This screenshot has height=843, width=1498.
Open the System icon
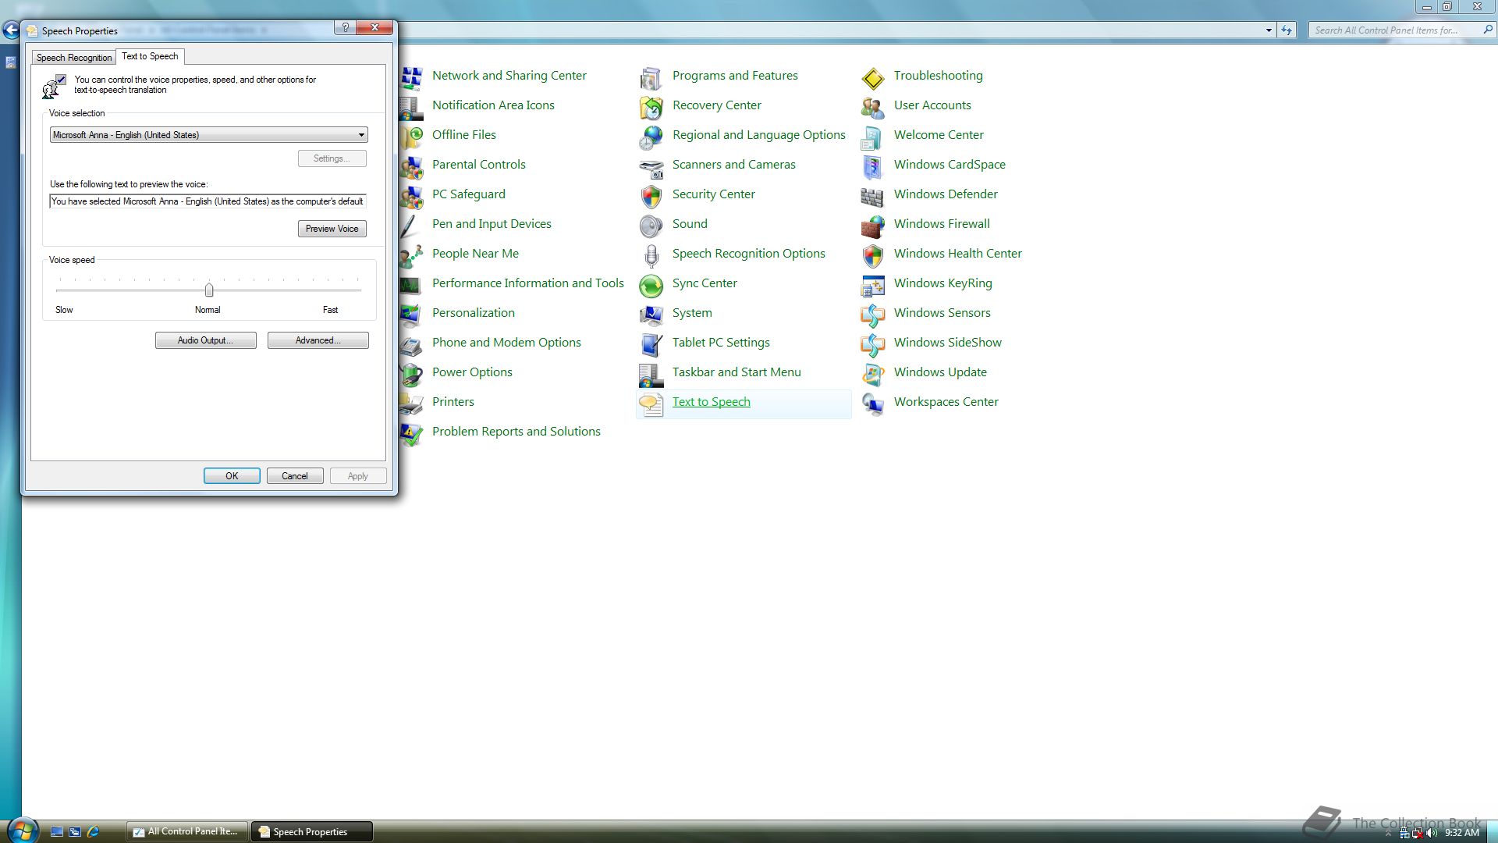(651, 314)
